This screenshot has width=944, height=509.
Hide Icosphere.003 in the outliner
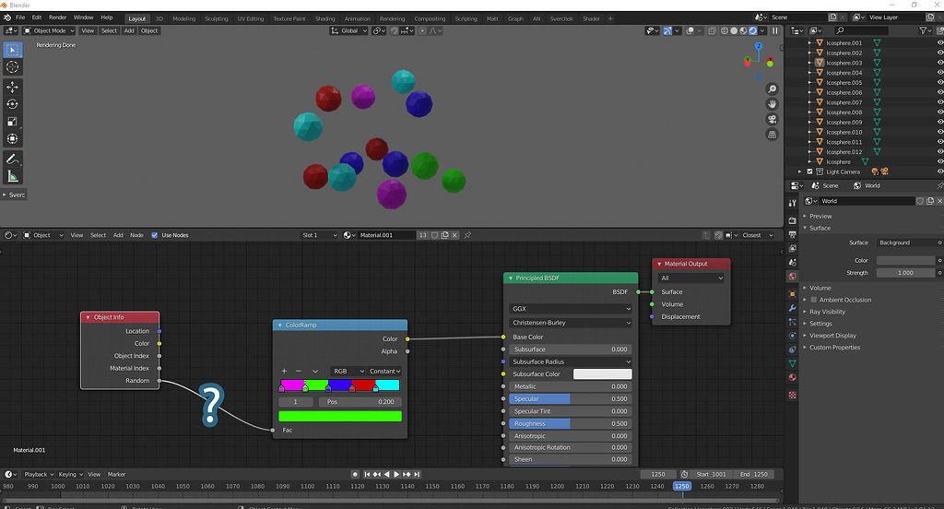[x=939, y=63]
